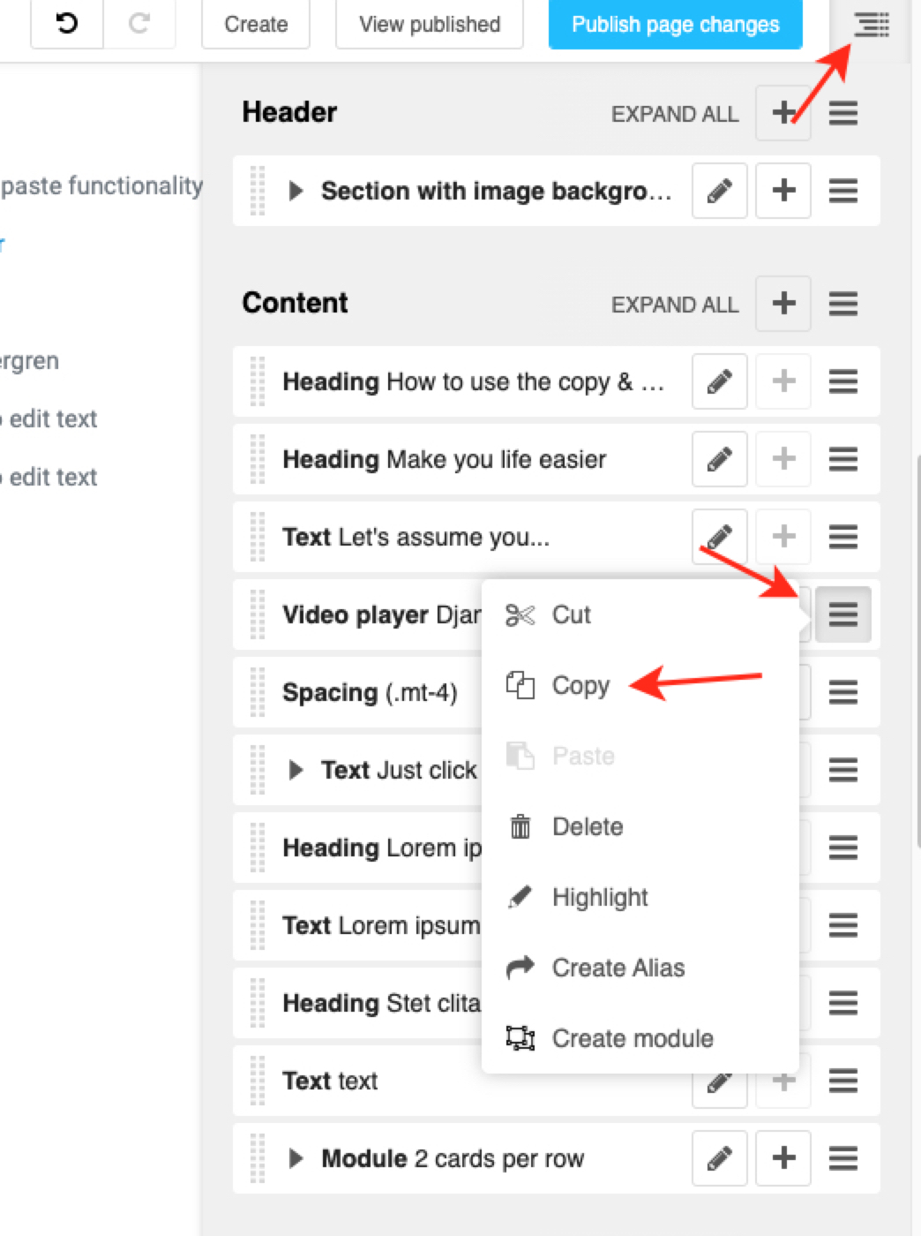The height and width of the screenshot is (1236, 921).
Task: Select Create Alias menu entry
Action: [x=618, y=968]
